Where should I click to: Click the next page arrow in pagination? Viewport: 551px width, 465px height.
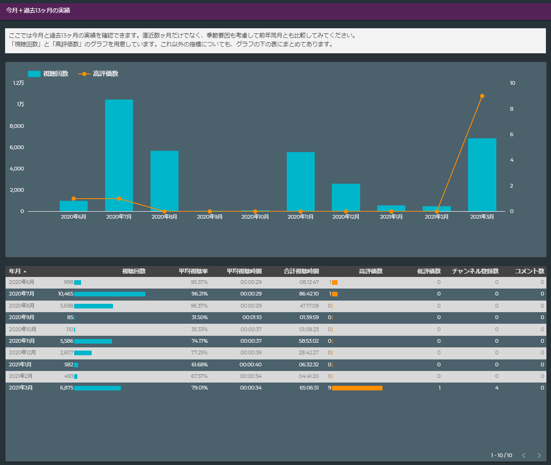click(538, 455)
